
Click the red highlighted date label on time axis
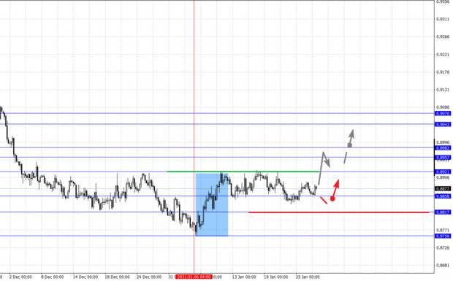coord(194,277)
